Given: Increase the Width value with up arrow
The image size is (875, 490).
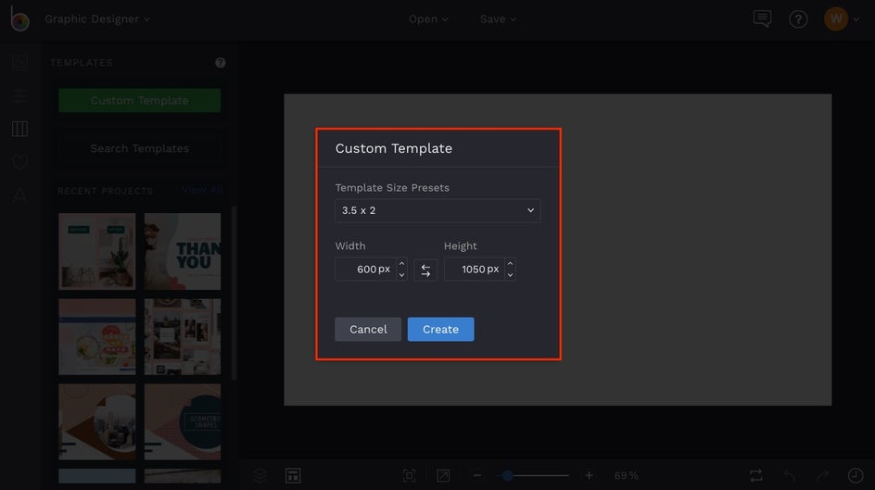Looking at the screenshot, I should coord(401,264).
